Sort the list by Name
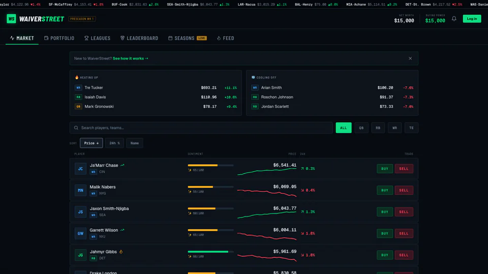The width and height of the screenshot is (488, 274). pos(134,143)
